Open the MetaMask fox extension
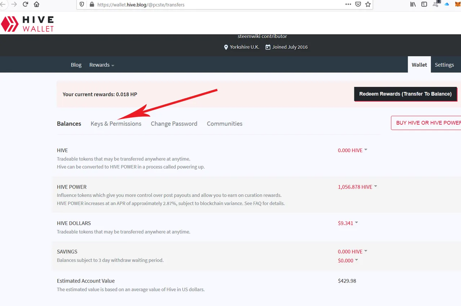The image size is (461, 306). [x=458, y=4]
